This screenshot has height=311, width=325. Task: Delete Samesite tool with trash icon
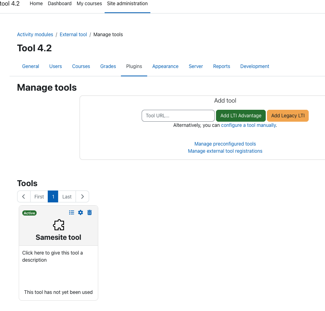click(90, 213)
